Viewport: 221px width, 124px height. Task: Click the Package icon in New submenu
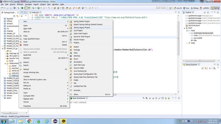click(x=71, y=50)
